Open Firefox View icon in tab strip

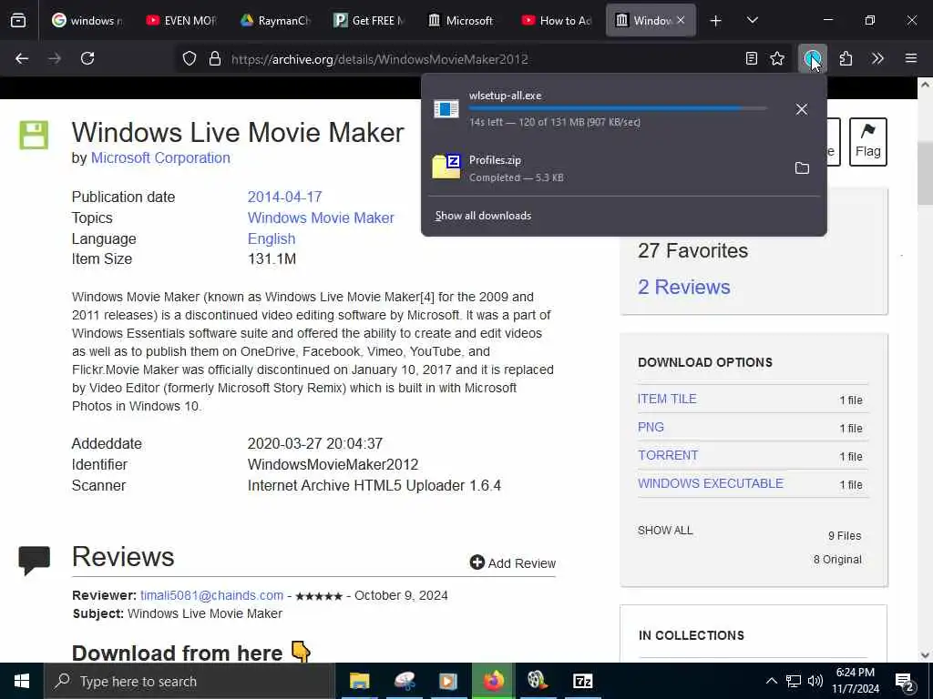click(18, 20)
